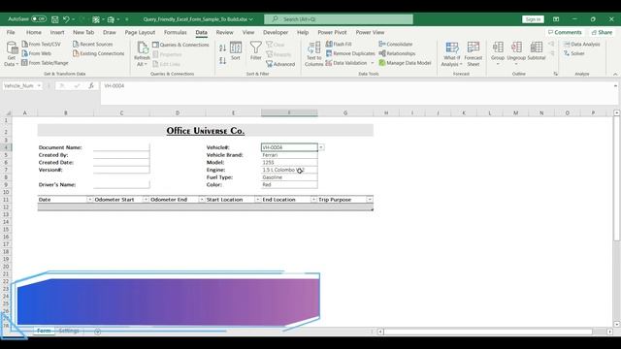Click the Comments button
Image resolution: width=621 pixels, height=349 pixels.
(x=565, y=32)
